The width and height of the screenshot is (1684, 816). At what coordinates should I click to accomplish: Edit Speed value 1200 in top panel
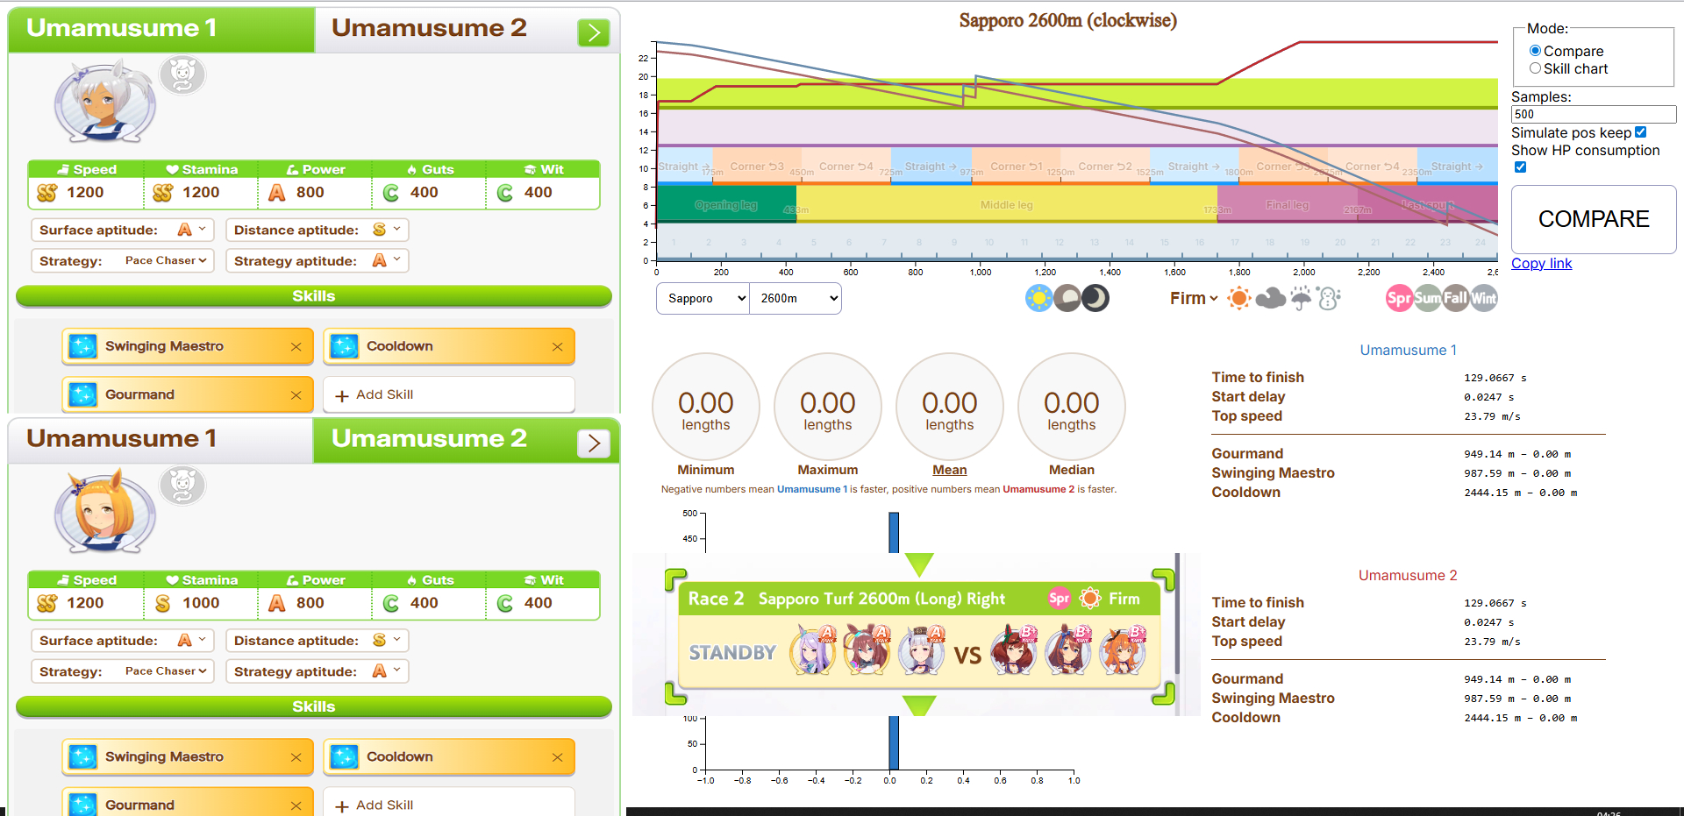tap(85, 192)
